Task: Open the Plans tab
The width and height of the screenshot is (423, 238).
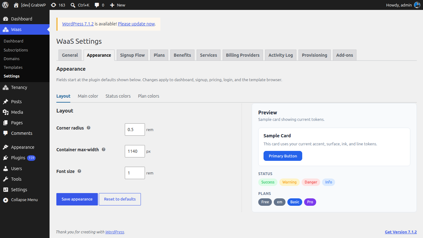Action: point(159,55)
